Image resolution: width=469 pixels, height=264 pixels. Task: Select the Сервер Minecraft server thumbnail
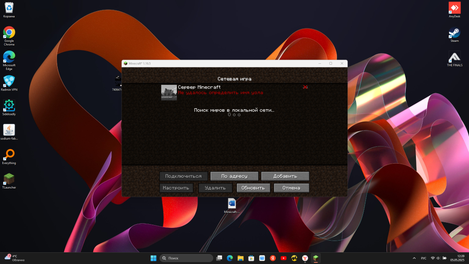pyautogui.click(x=169, y=92)
